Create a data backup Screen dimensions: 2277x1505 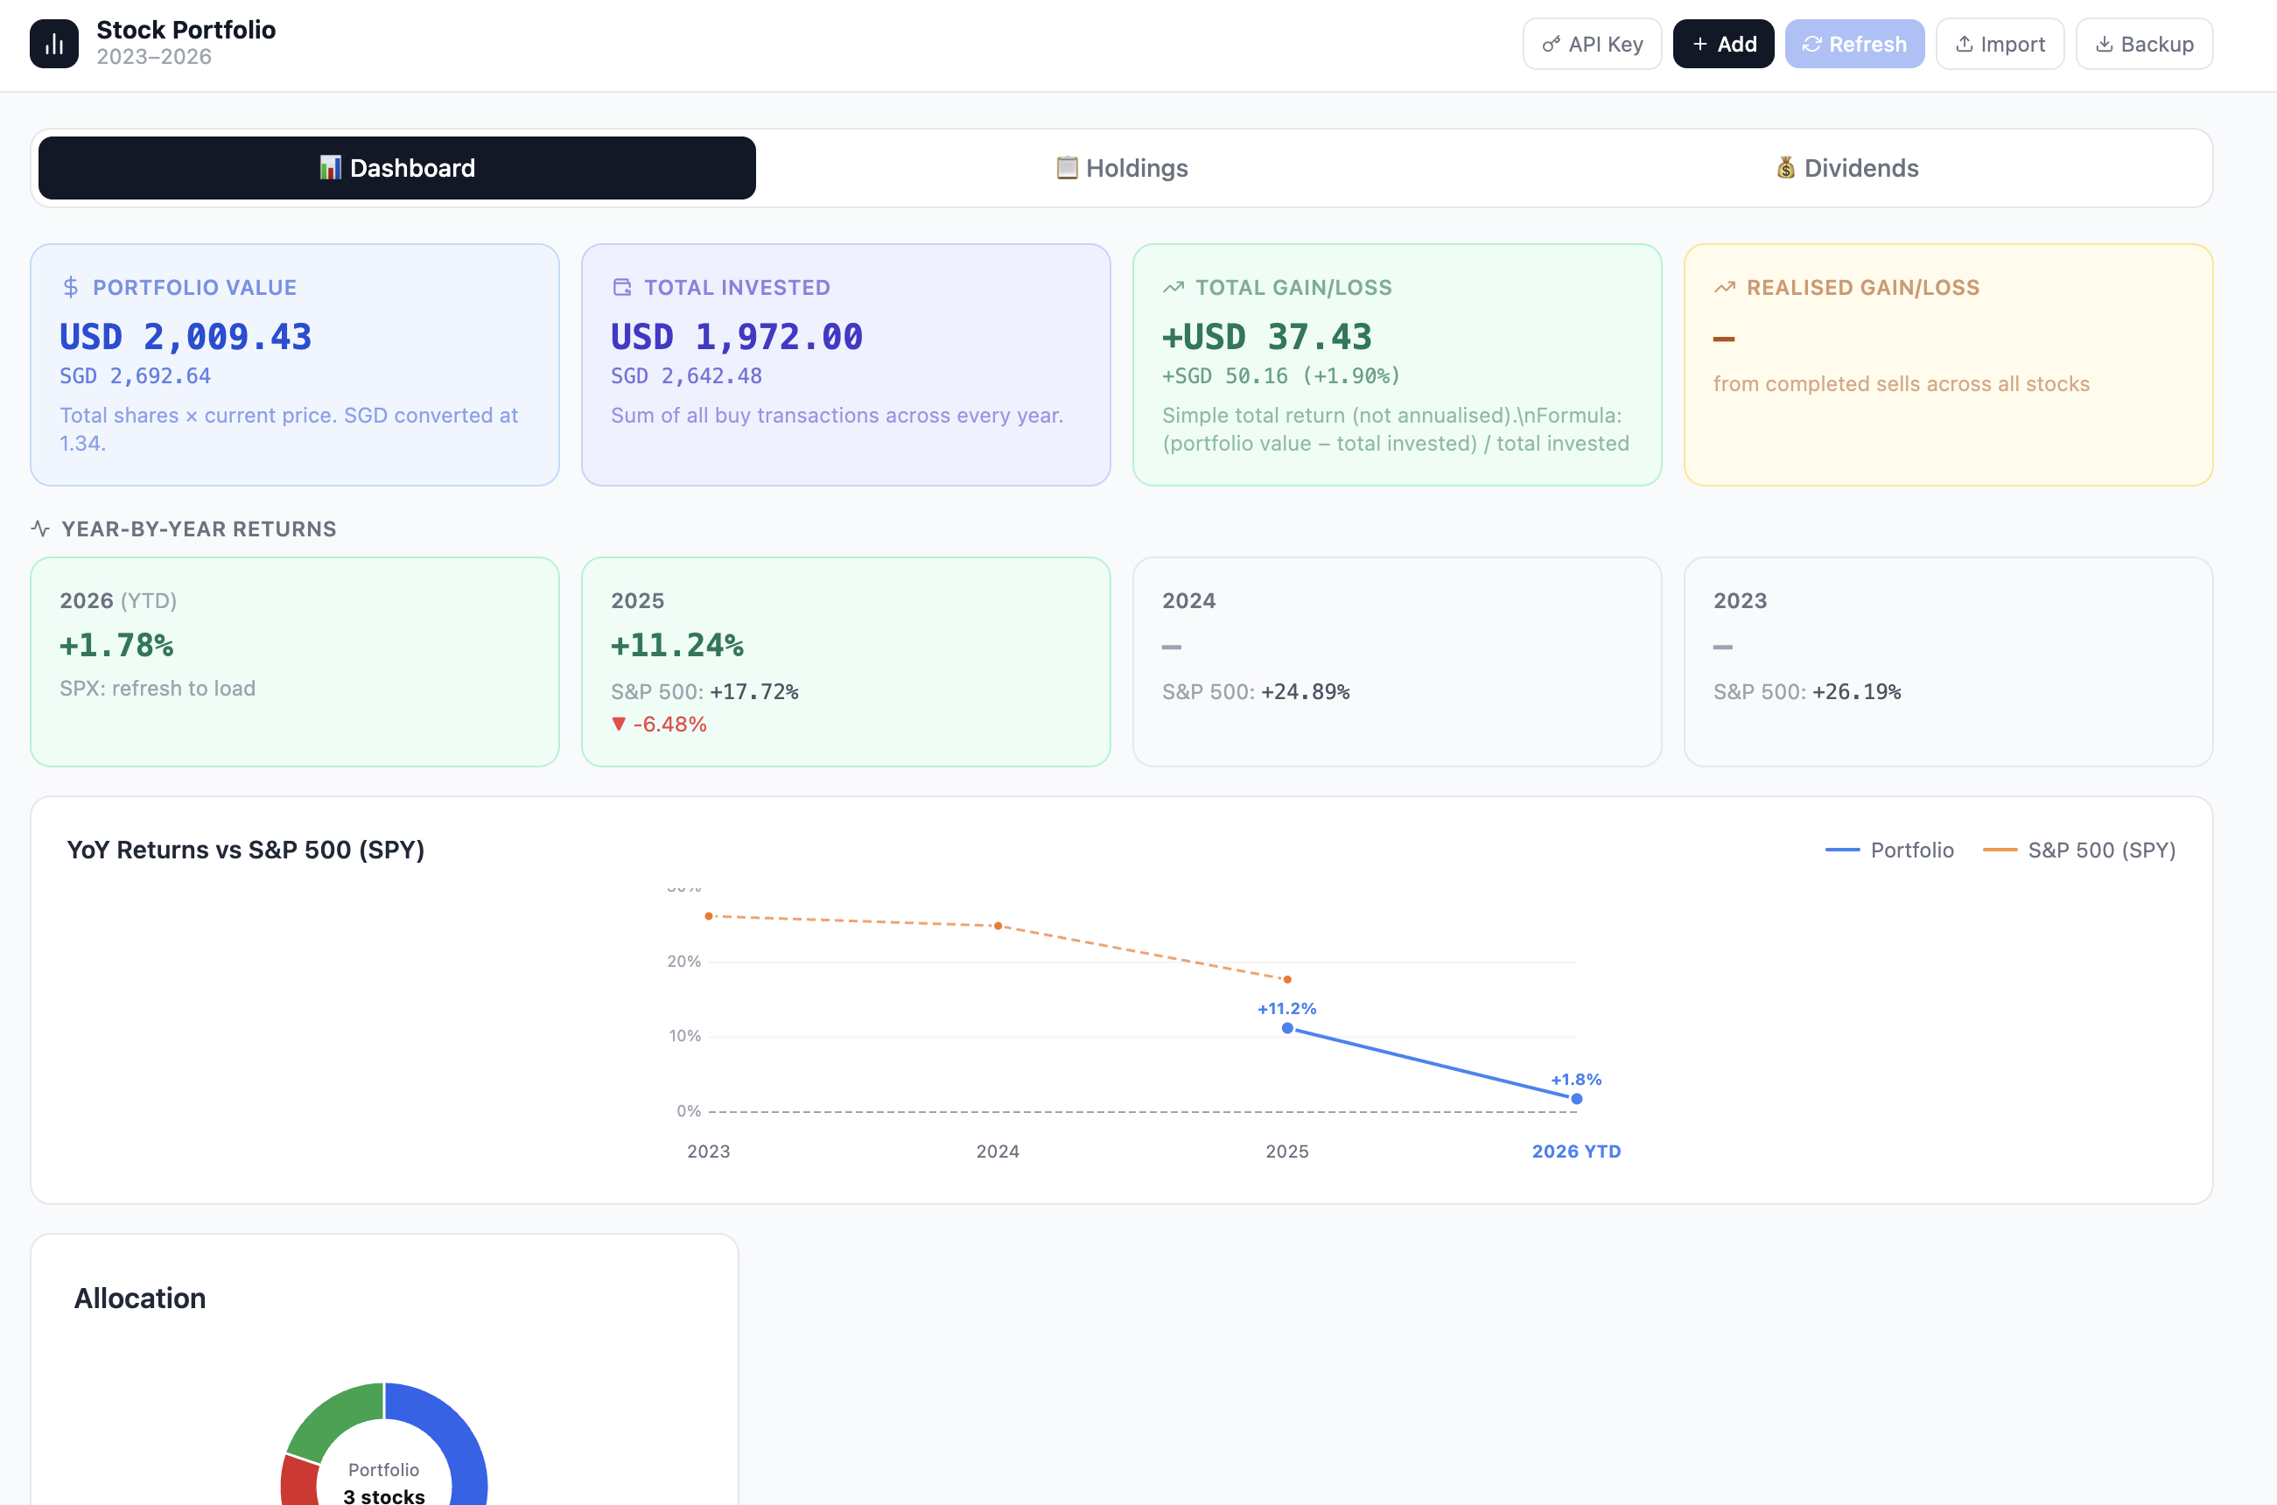click(2144, 44)
